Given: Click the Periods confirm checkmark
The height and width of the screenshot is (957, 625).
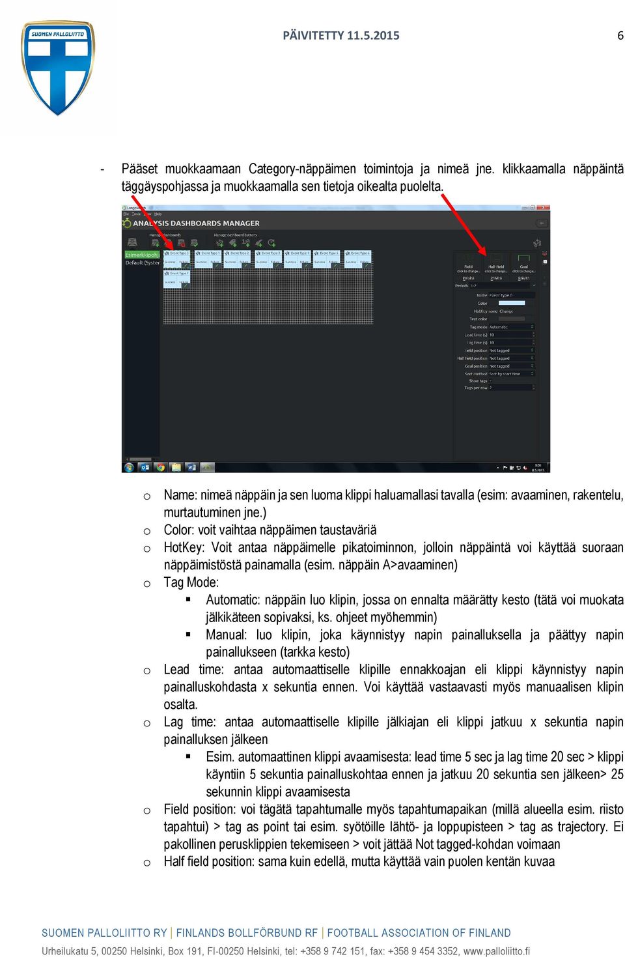Looking at the screenshot, I should click(534, 285).
